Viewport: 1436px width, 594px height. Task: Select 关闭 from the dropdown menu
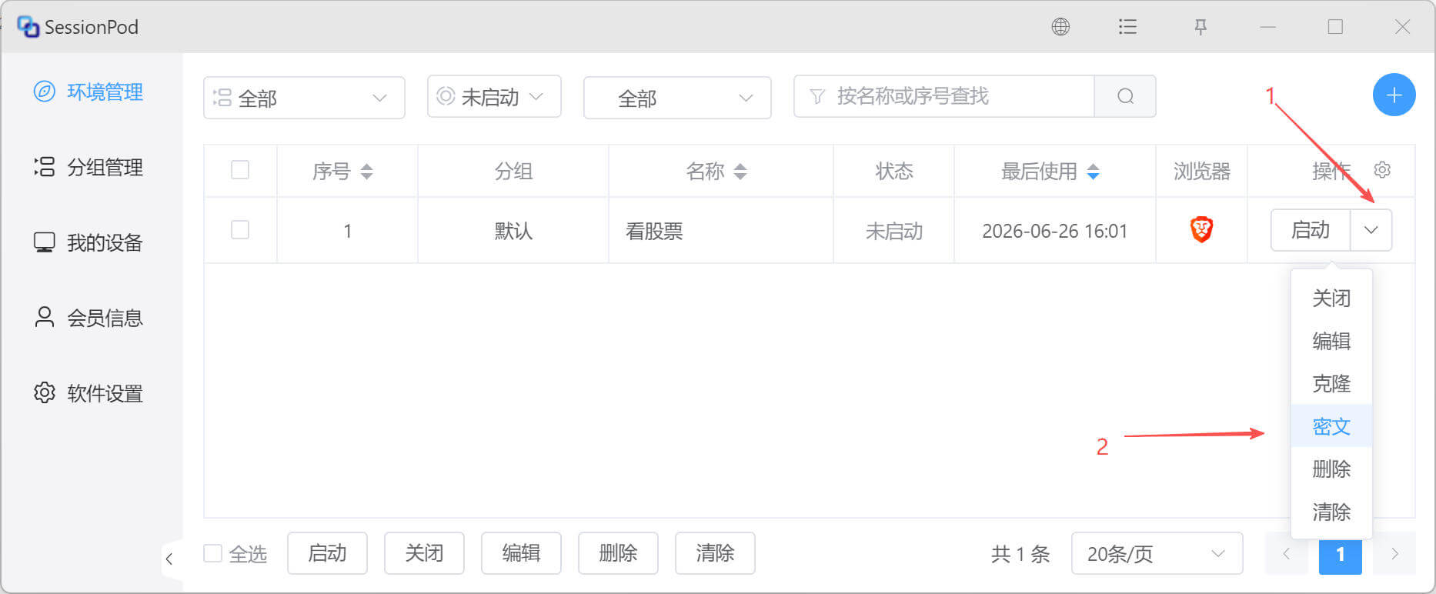pos(1331,298)
